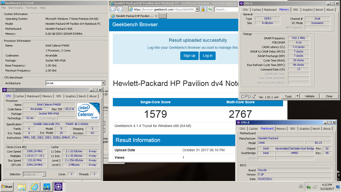Click the browser.geekbench.com URL address field
The image size is (341, 192).
coord(164,9)
